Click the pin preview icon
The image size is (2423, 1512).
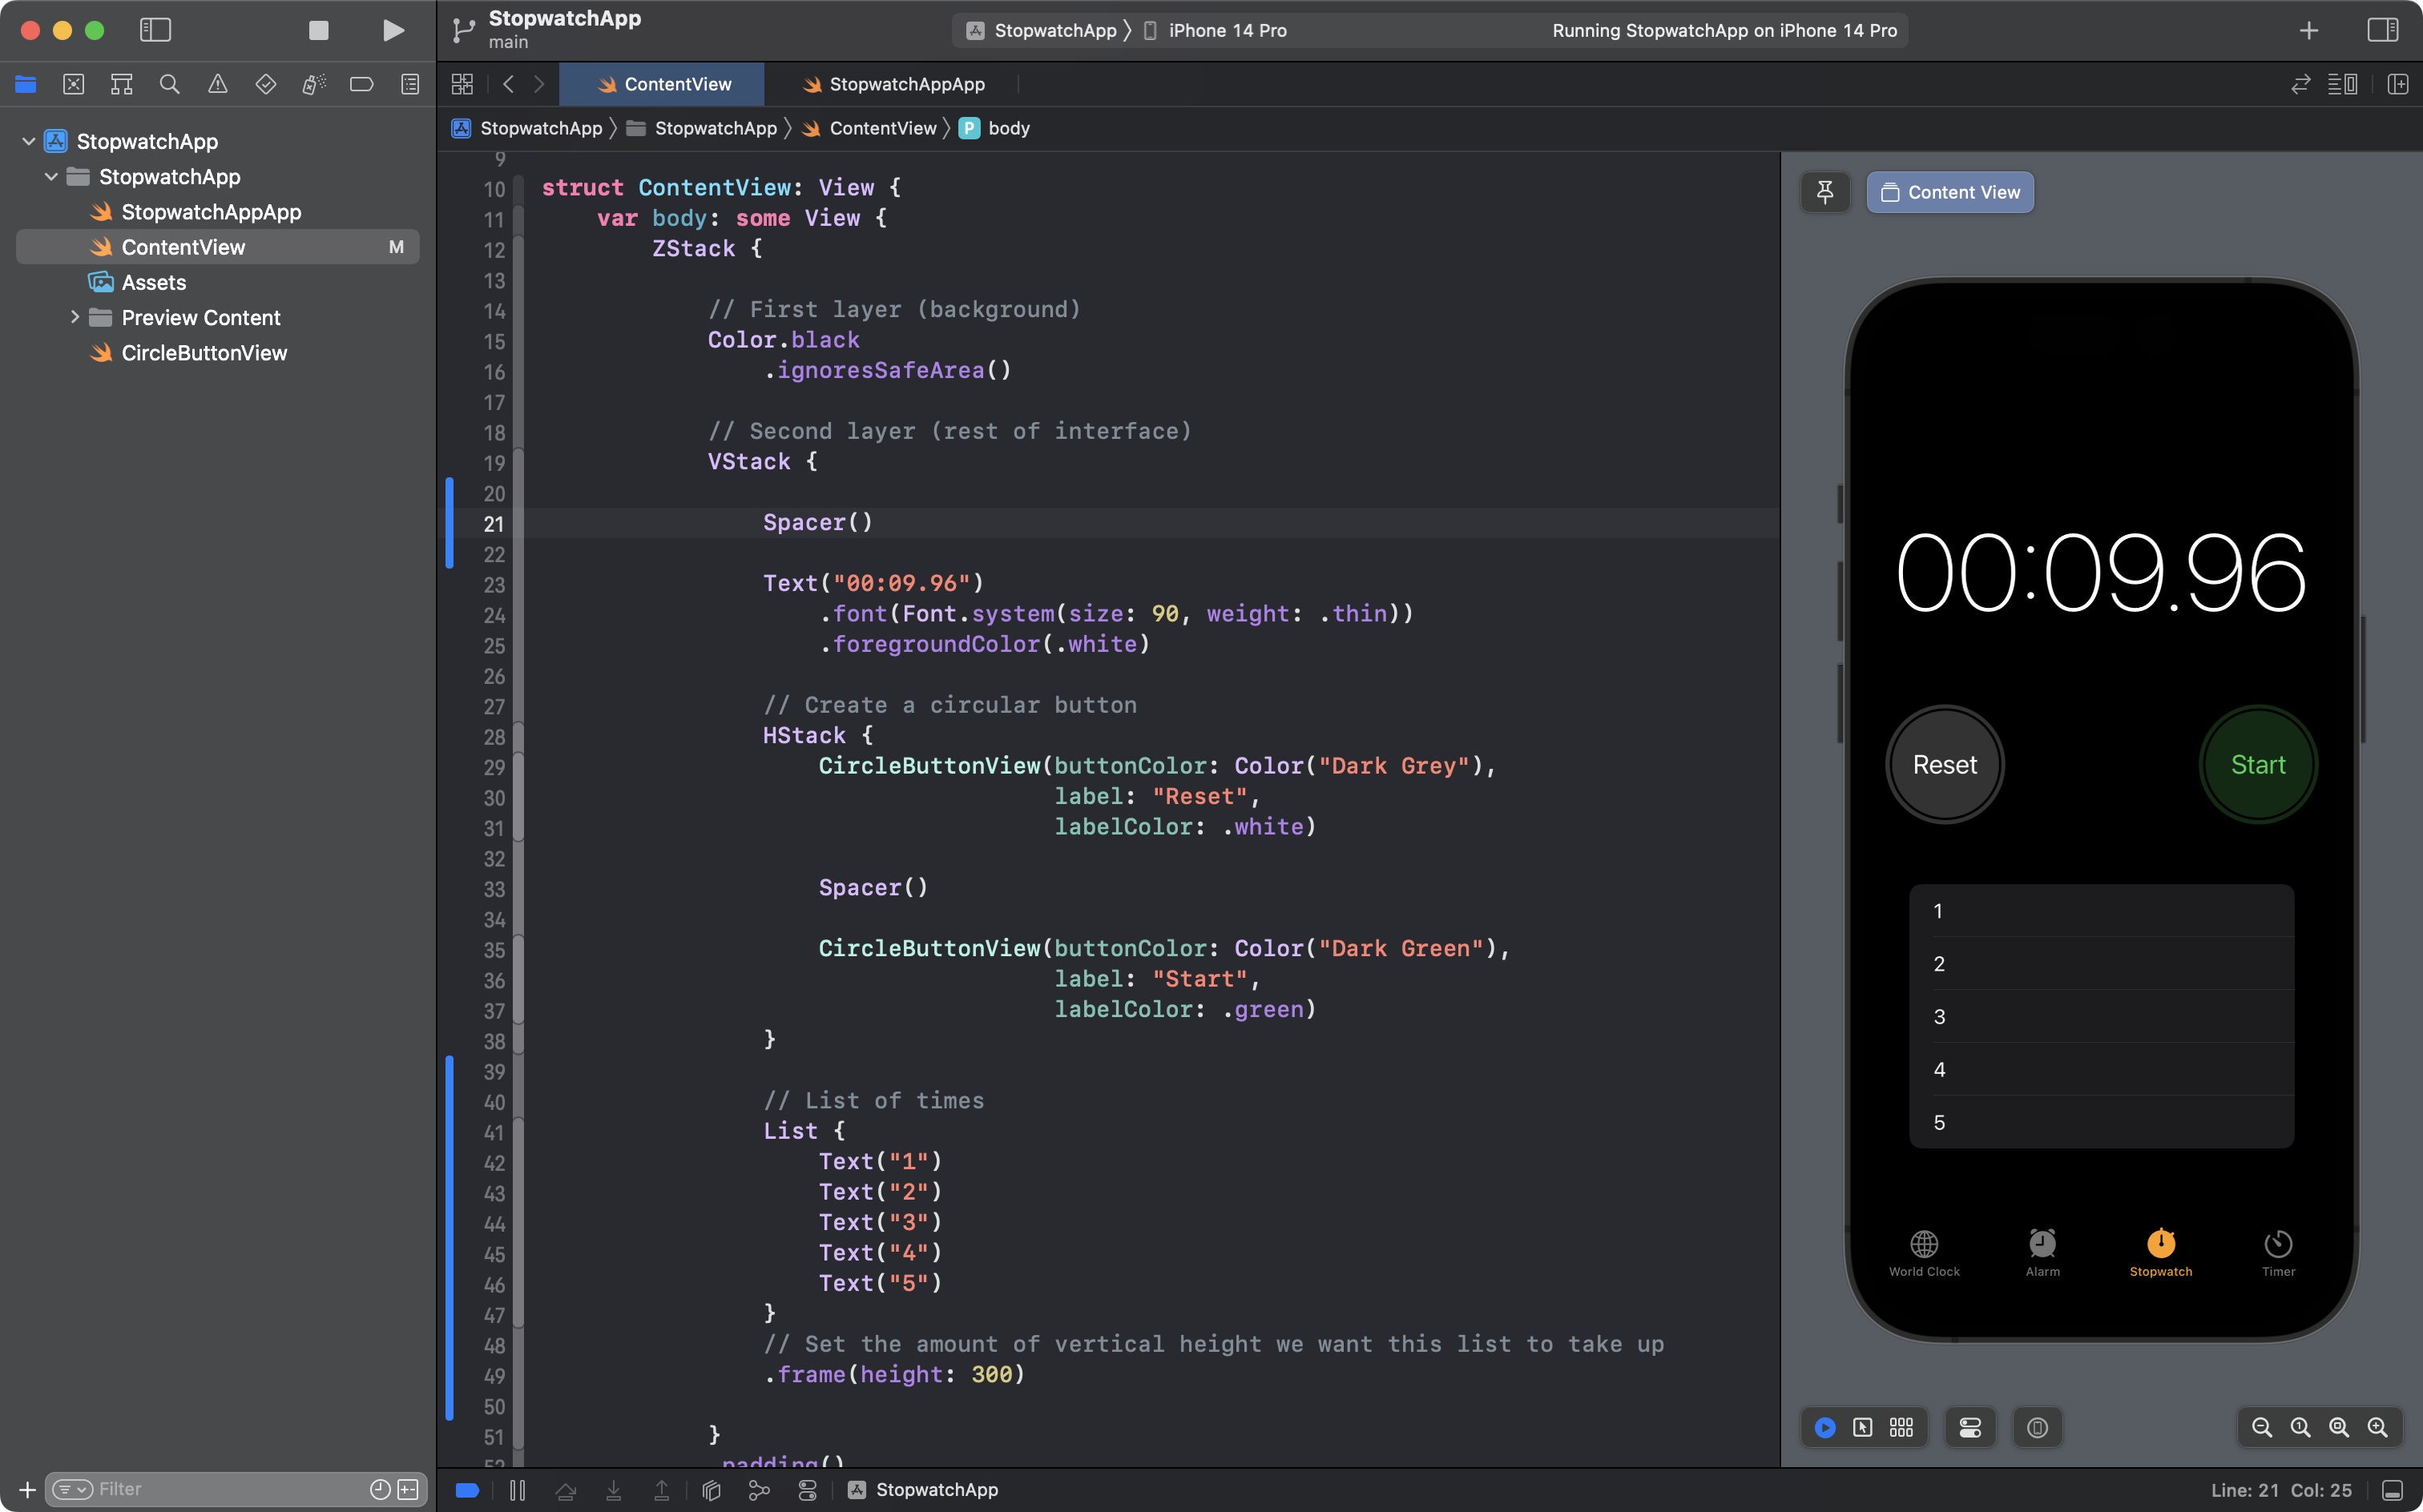1824,192
